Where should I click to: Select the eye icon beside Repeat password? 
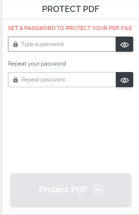(x=124, y=80)
